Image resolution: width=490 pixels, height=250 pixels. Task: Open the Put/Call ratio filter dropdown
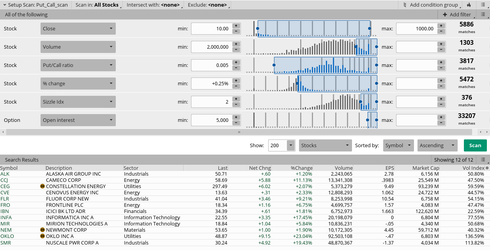(78, 65)
